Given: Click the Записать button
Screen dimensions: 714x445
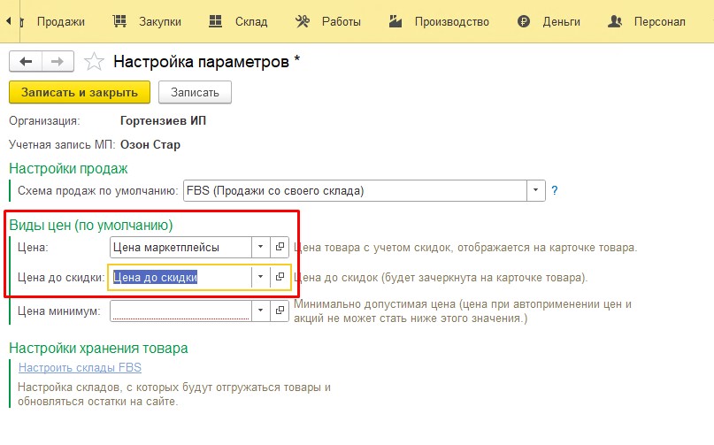Looking at the screenshot, I should pyautogui.click(x=195, y=92).
